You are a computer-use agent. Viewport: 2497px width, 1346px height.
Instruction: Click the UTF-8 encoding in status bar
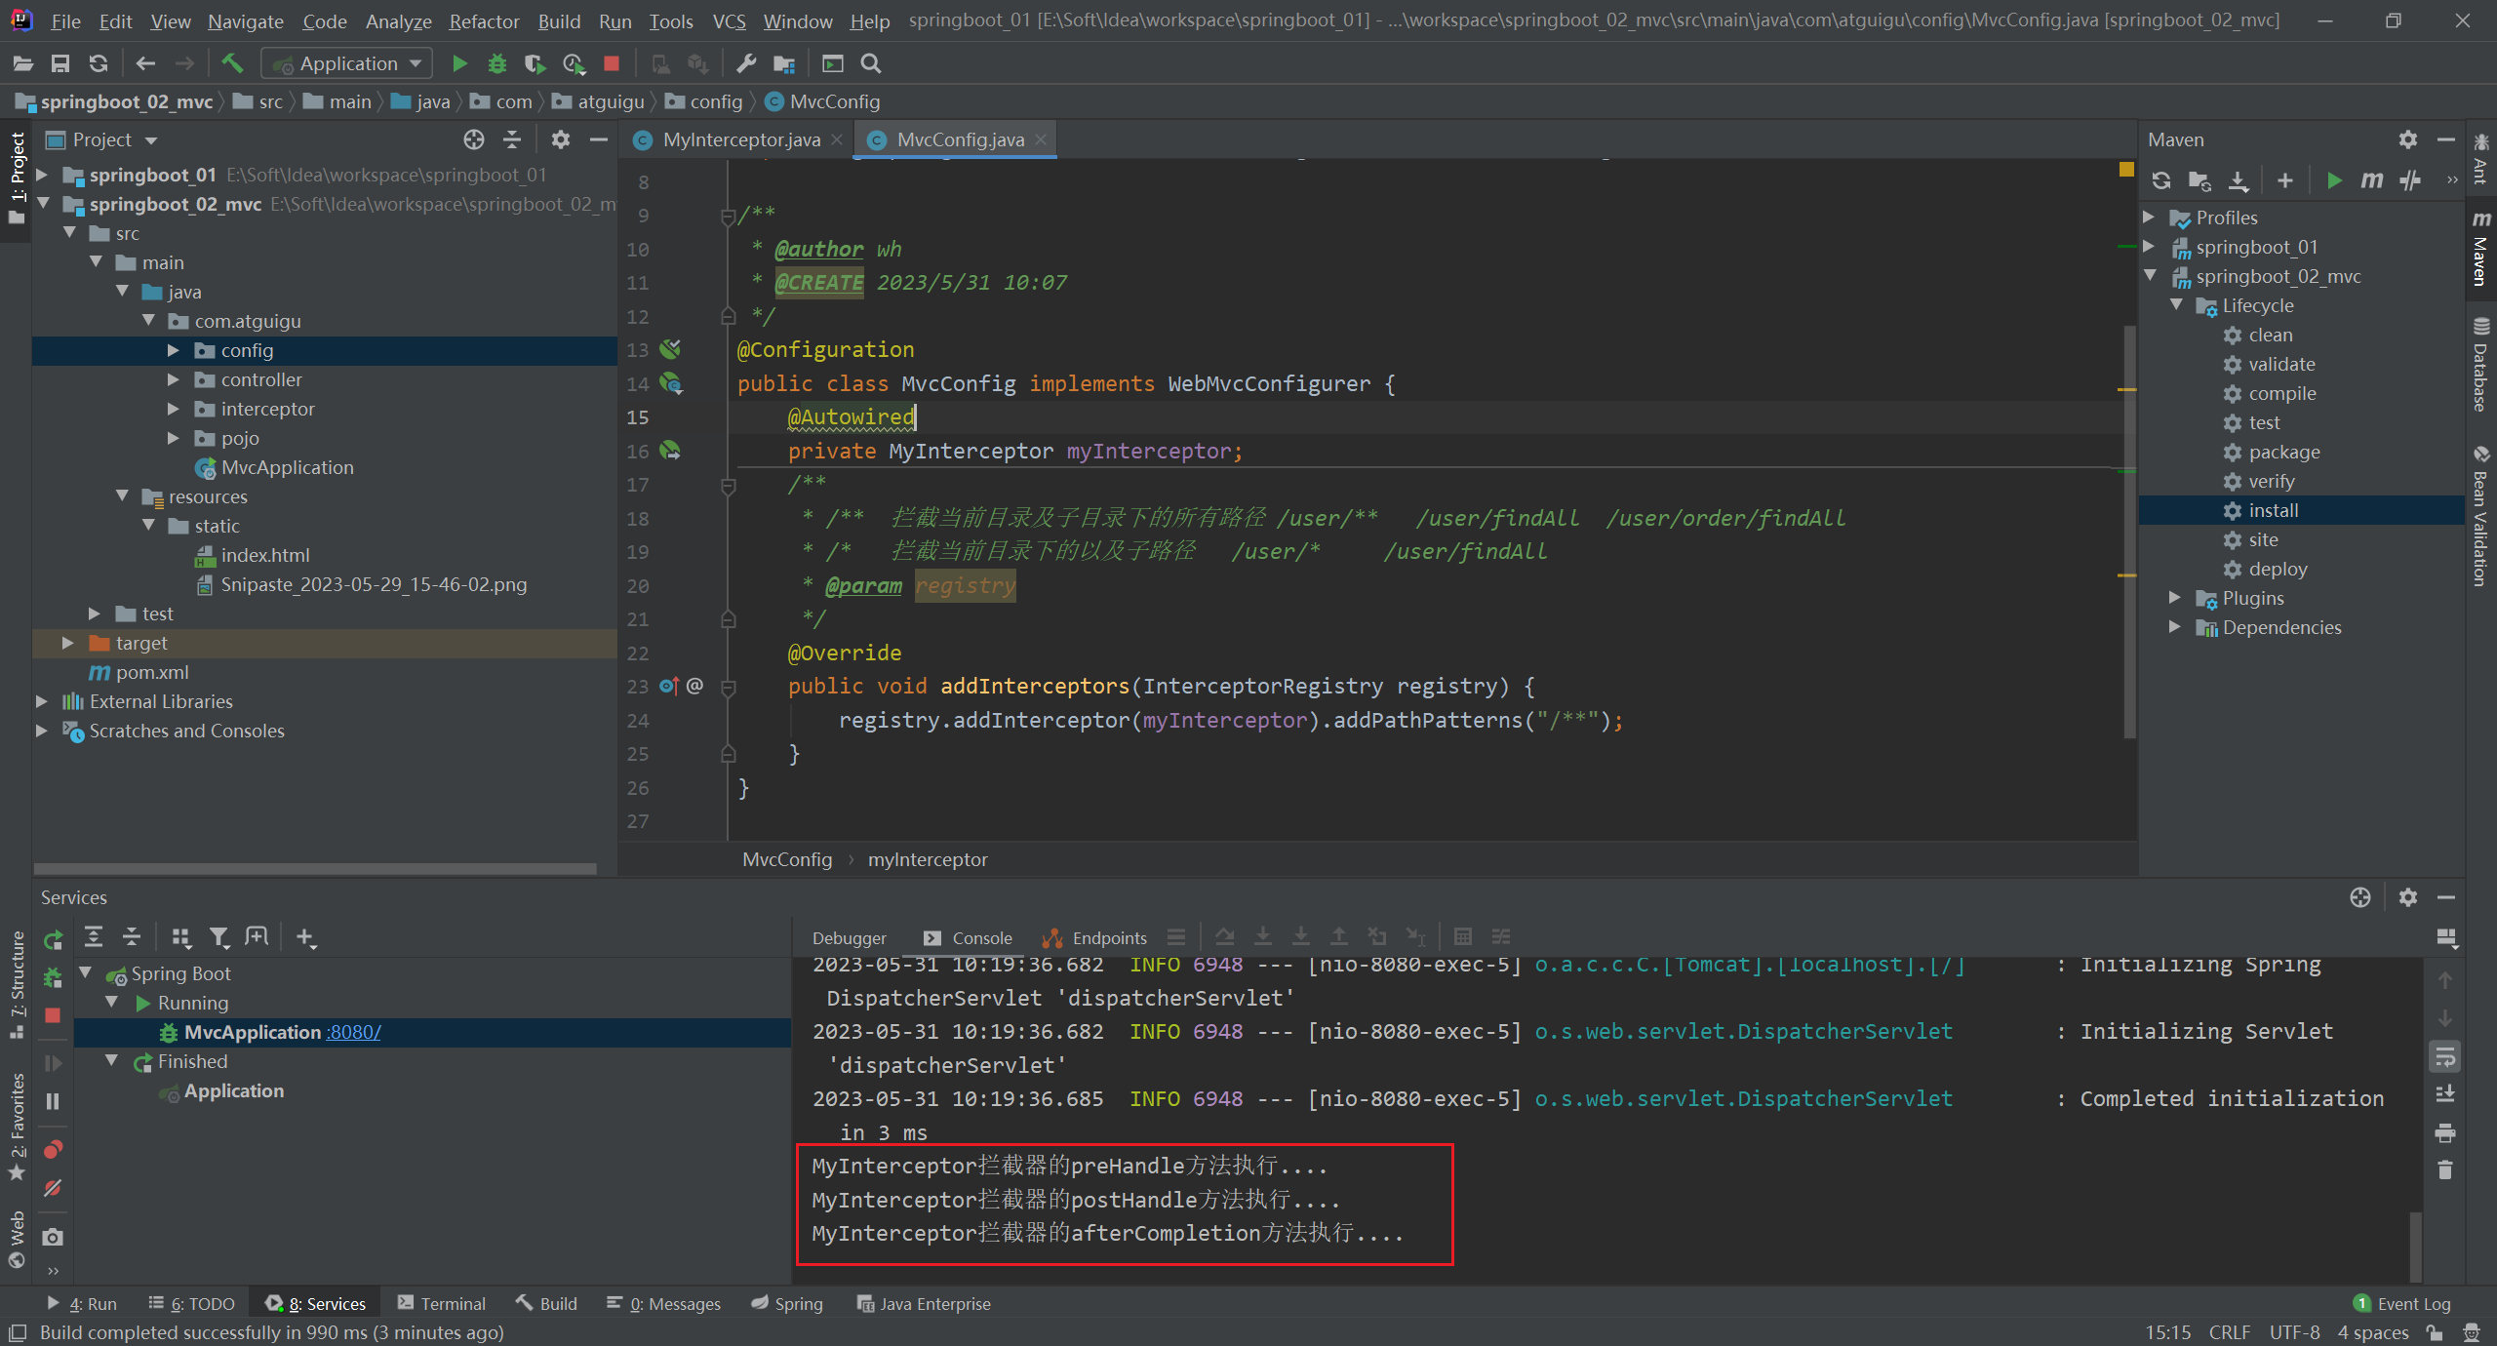[2294, 1332]
